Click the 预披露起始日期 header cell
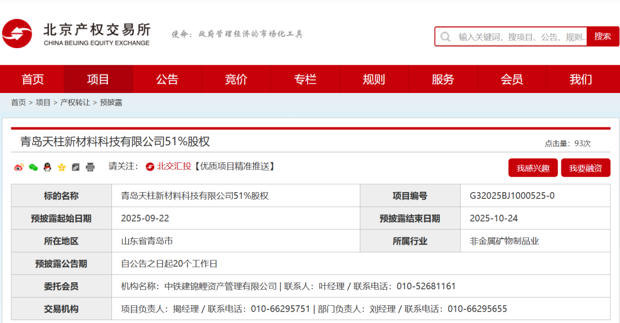The width and height of the screenshot is (620, 323). point(61,218)
